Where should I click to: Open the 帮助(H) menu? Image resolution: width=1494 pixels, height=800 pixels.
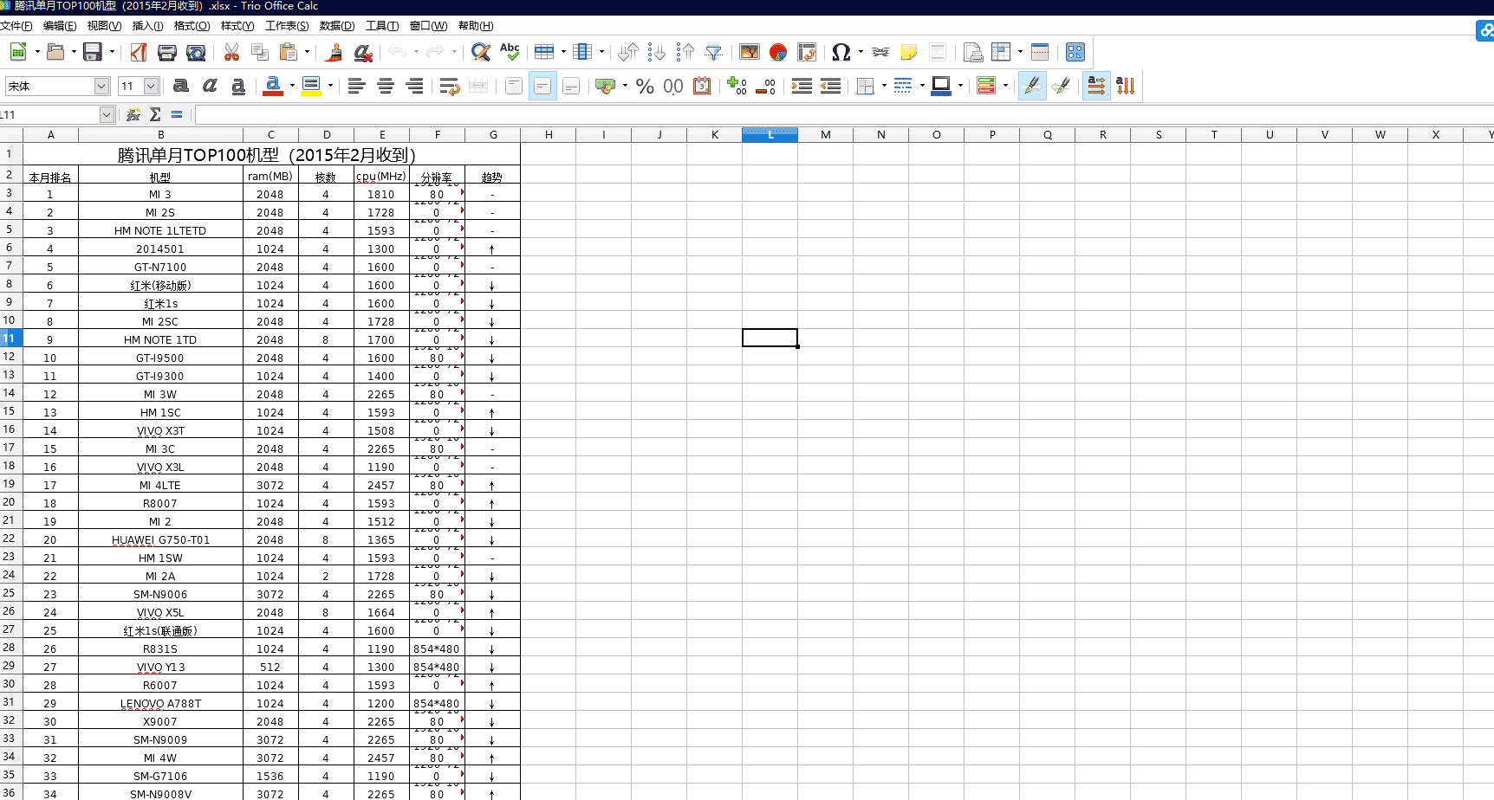pos(476,26)
